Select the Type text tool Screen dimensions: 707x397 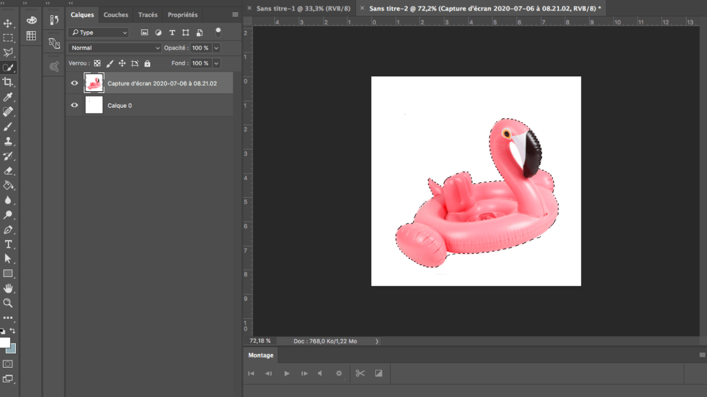(8, 244)
